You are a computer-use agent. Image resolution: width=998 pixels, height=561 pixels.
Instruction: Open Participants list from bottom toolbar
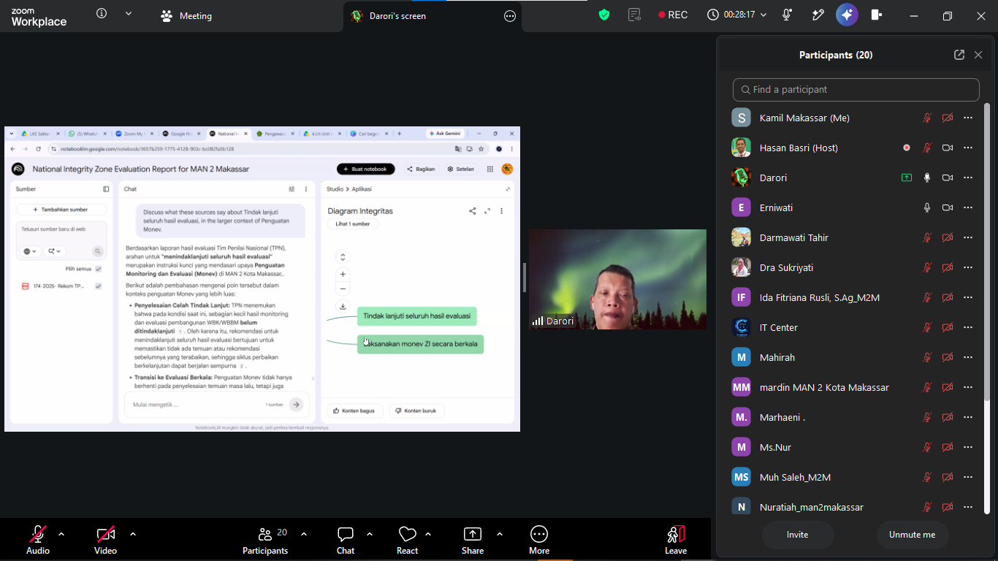click(265, 541)
